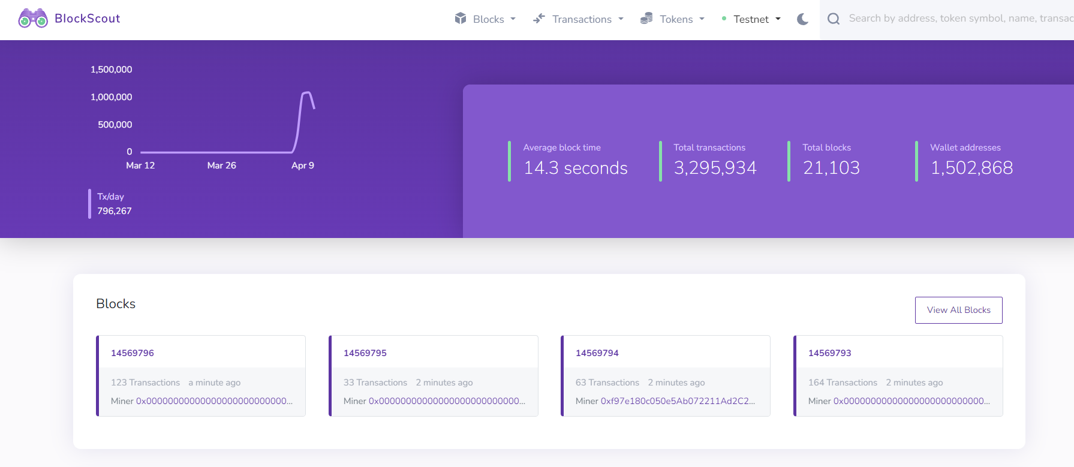
Task: Open the Testnet network selector
Action: click(751, 19)
